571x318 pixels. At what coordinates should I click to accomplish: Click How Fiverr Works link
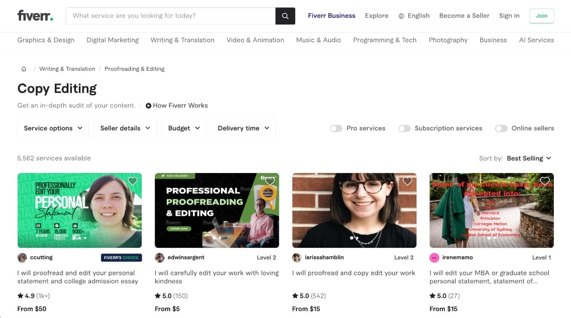coord(180,106)
